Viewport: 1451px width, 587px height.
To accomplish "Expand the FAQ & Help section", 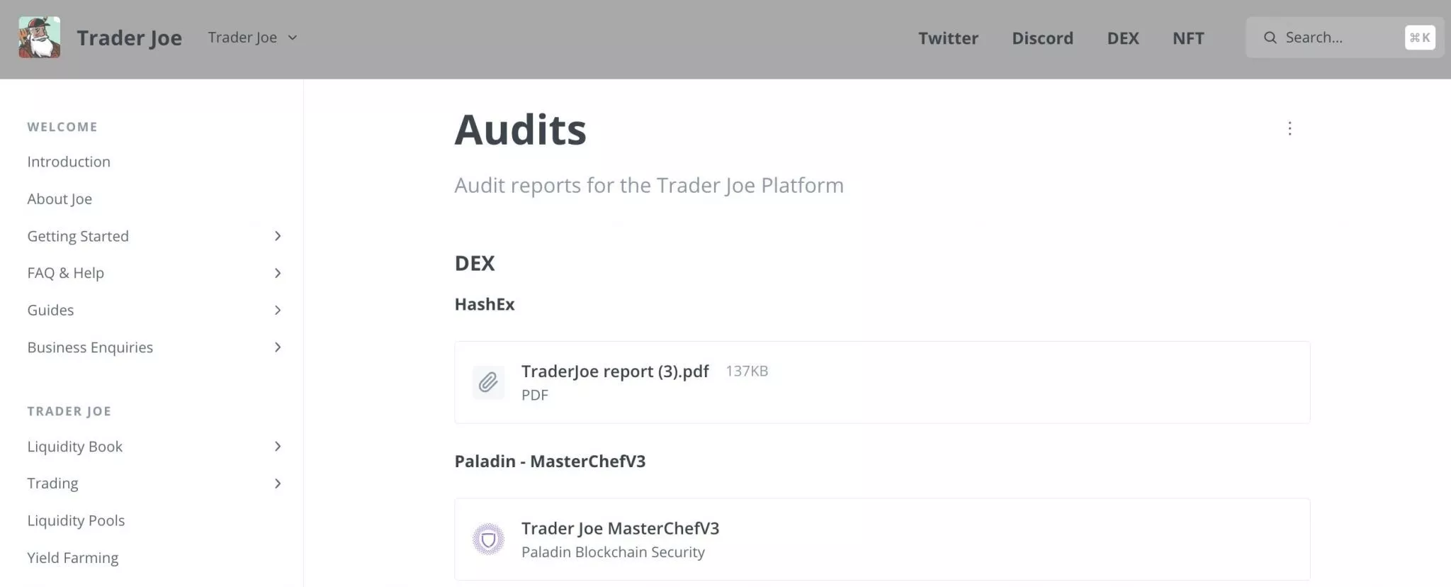I will click(x=278, y=273).
